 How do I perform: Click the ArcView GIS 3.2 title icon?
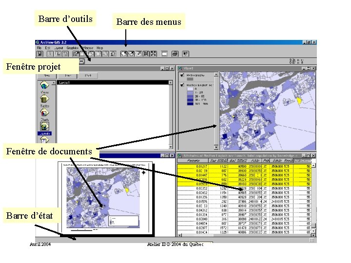coord(38,42)
